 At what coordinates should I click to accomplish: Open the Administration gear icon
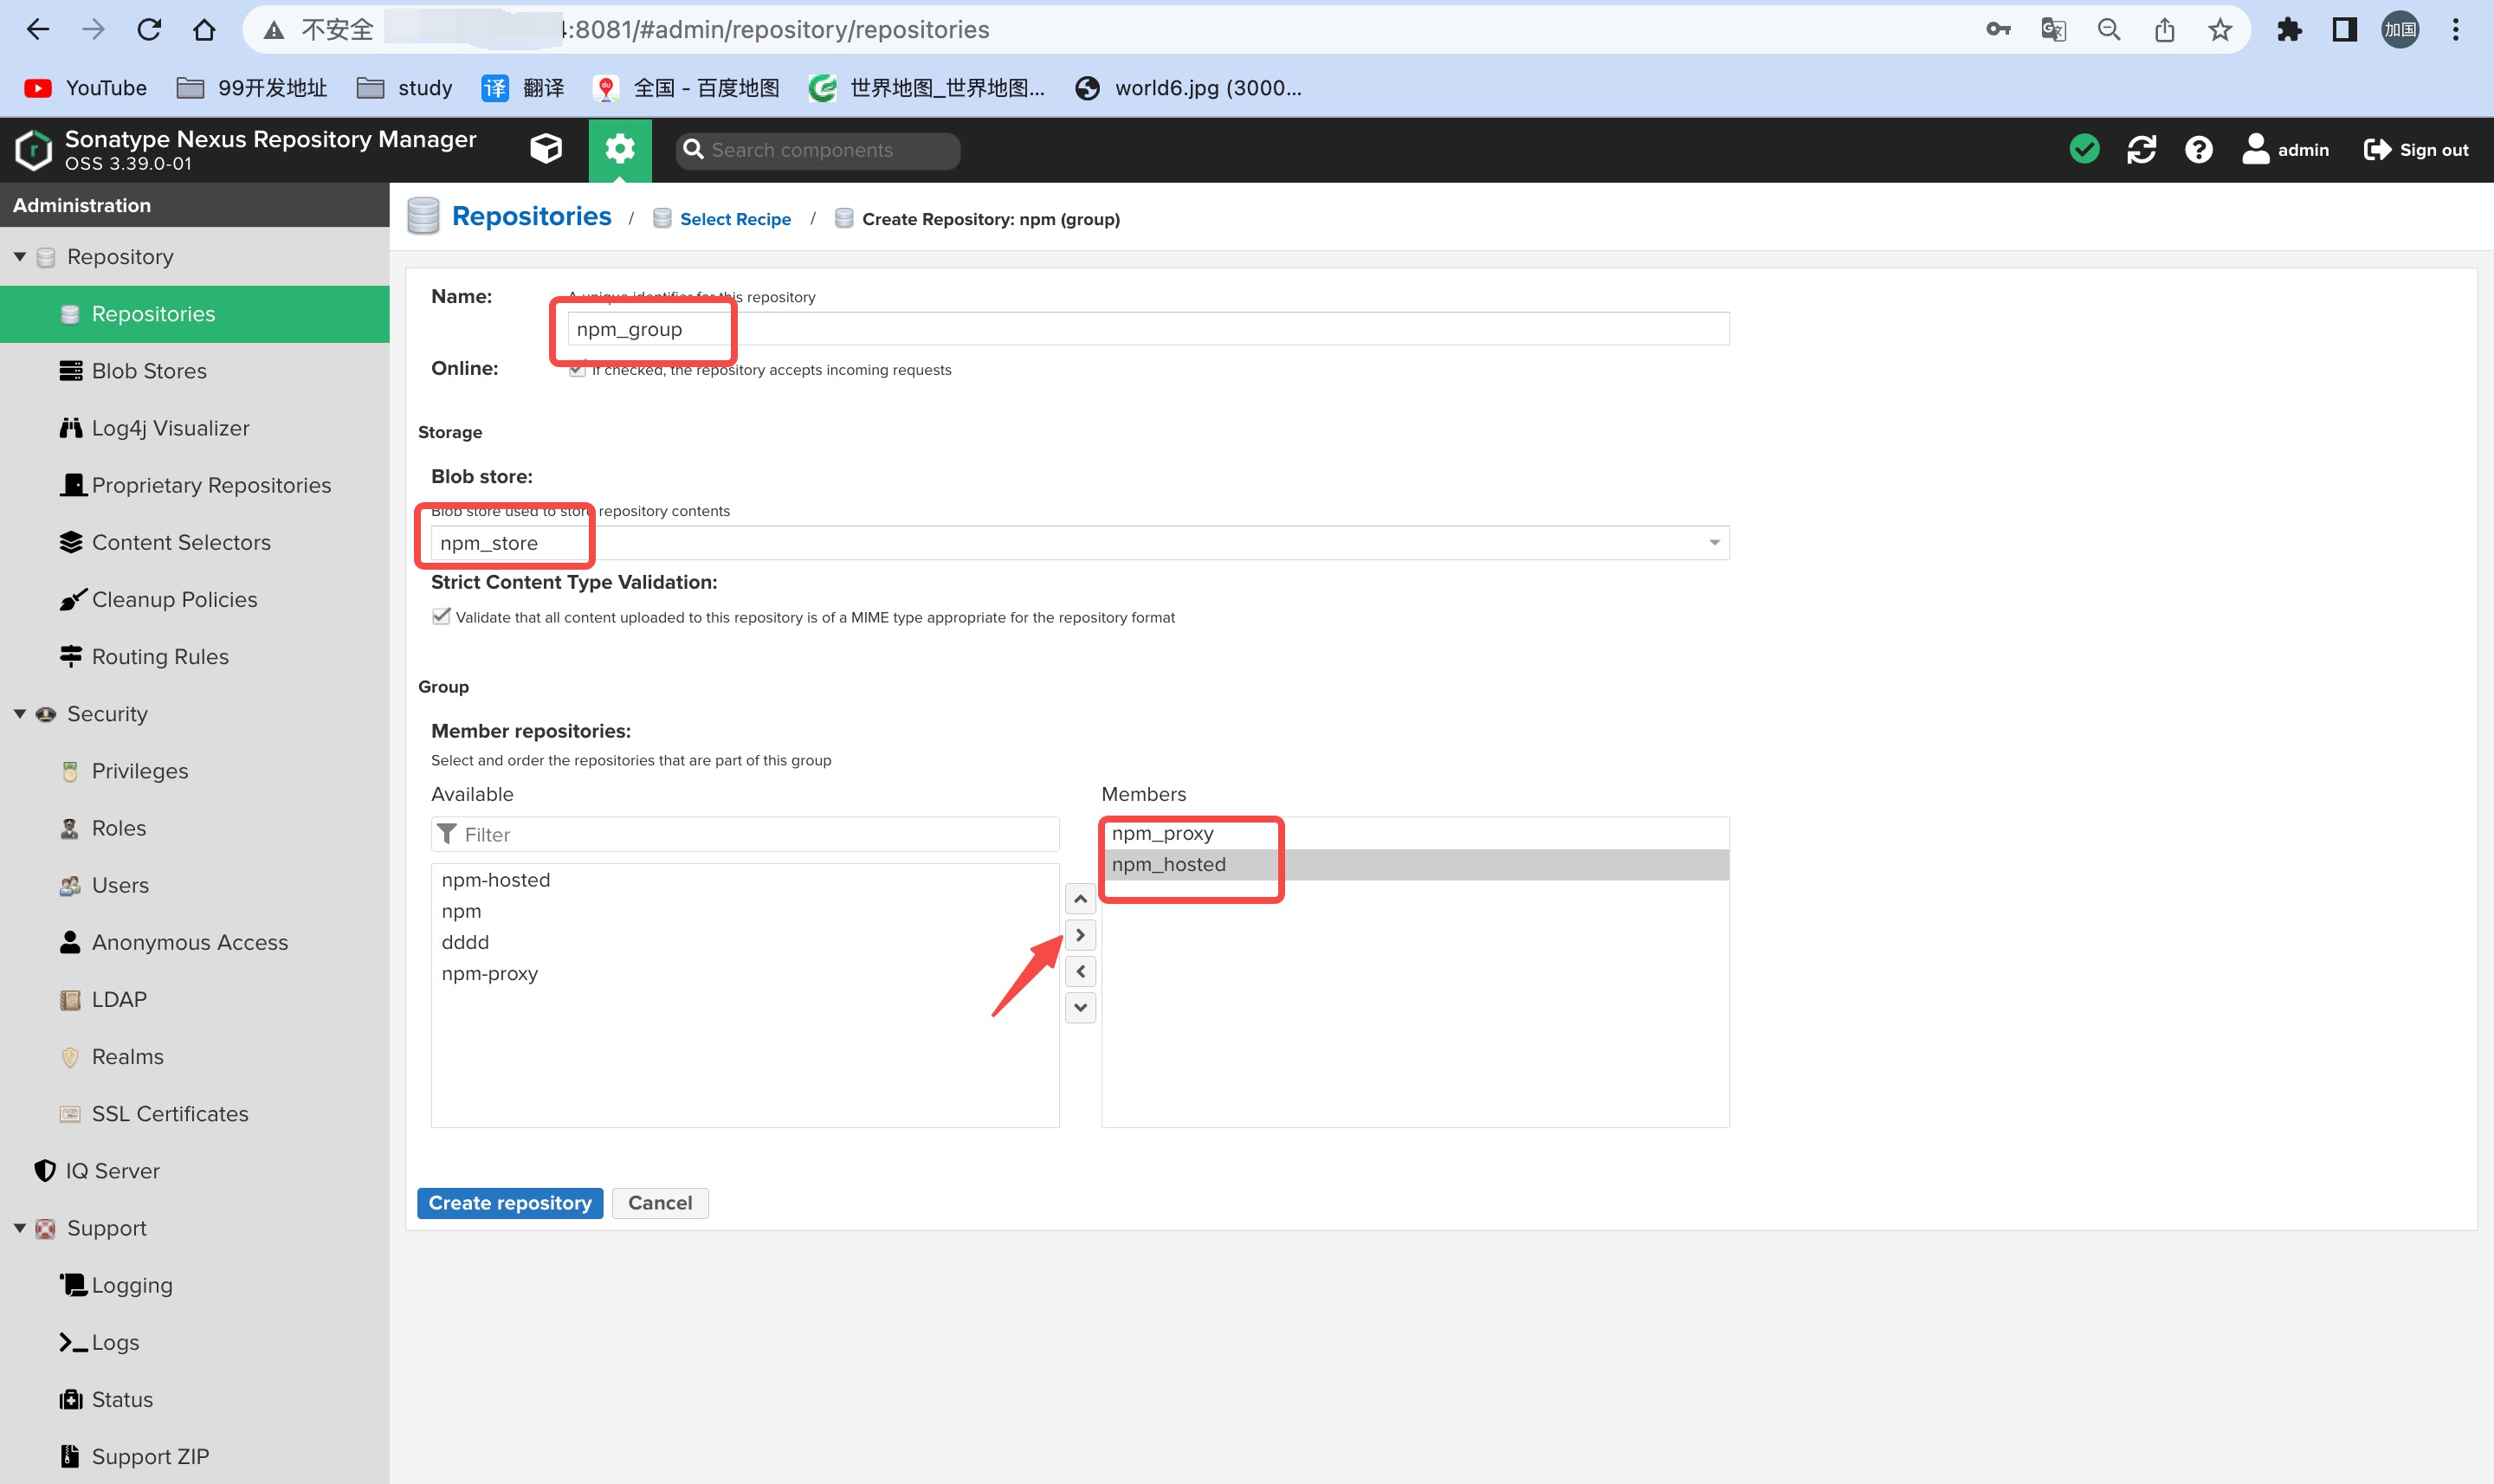pyautogui.click(x=620, y=149)
